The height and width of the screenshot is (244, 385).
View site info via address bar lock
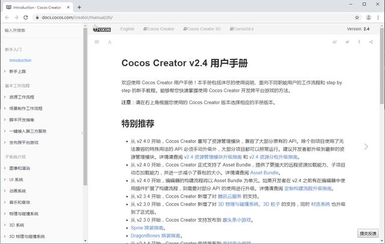pyautogui.click(x=37, y=17)
